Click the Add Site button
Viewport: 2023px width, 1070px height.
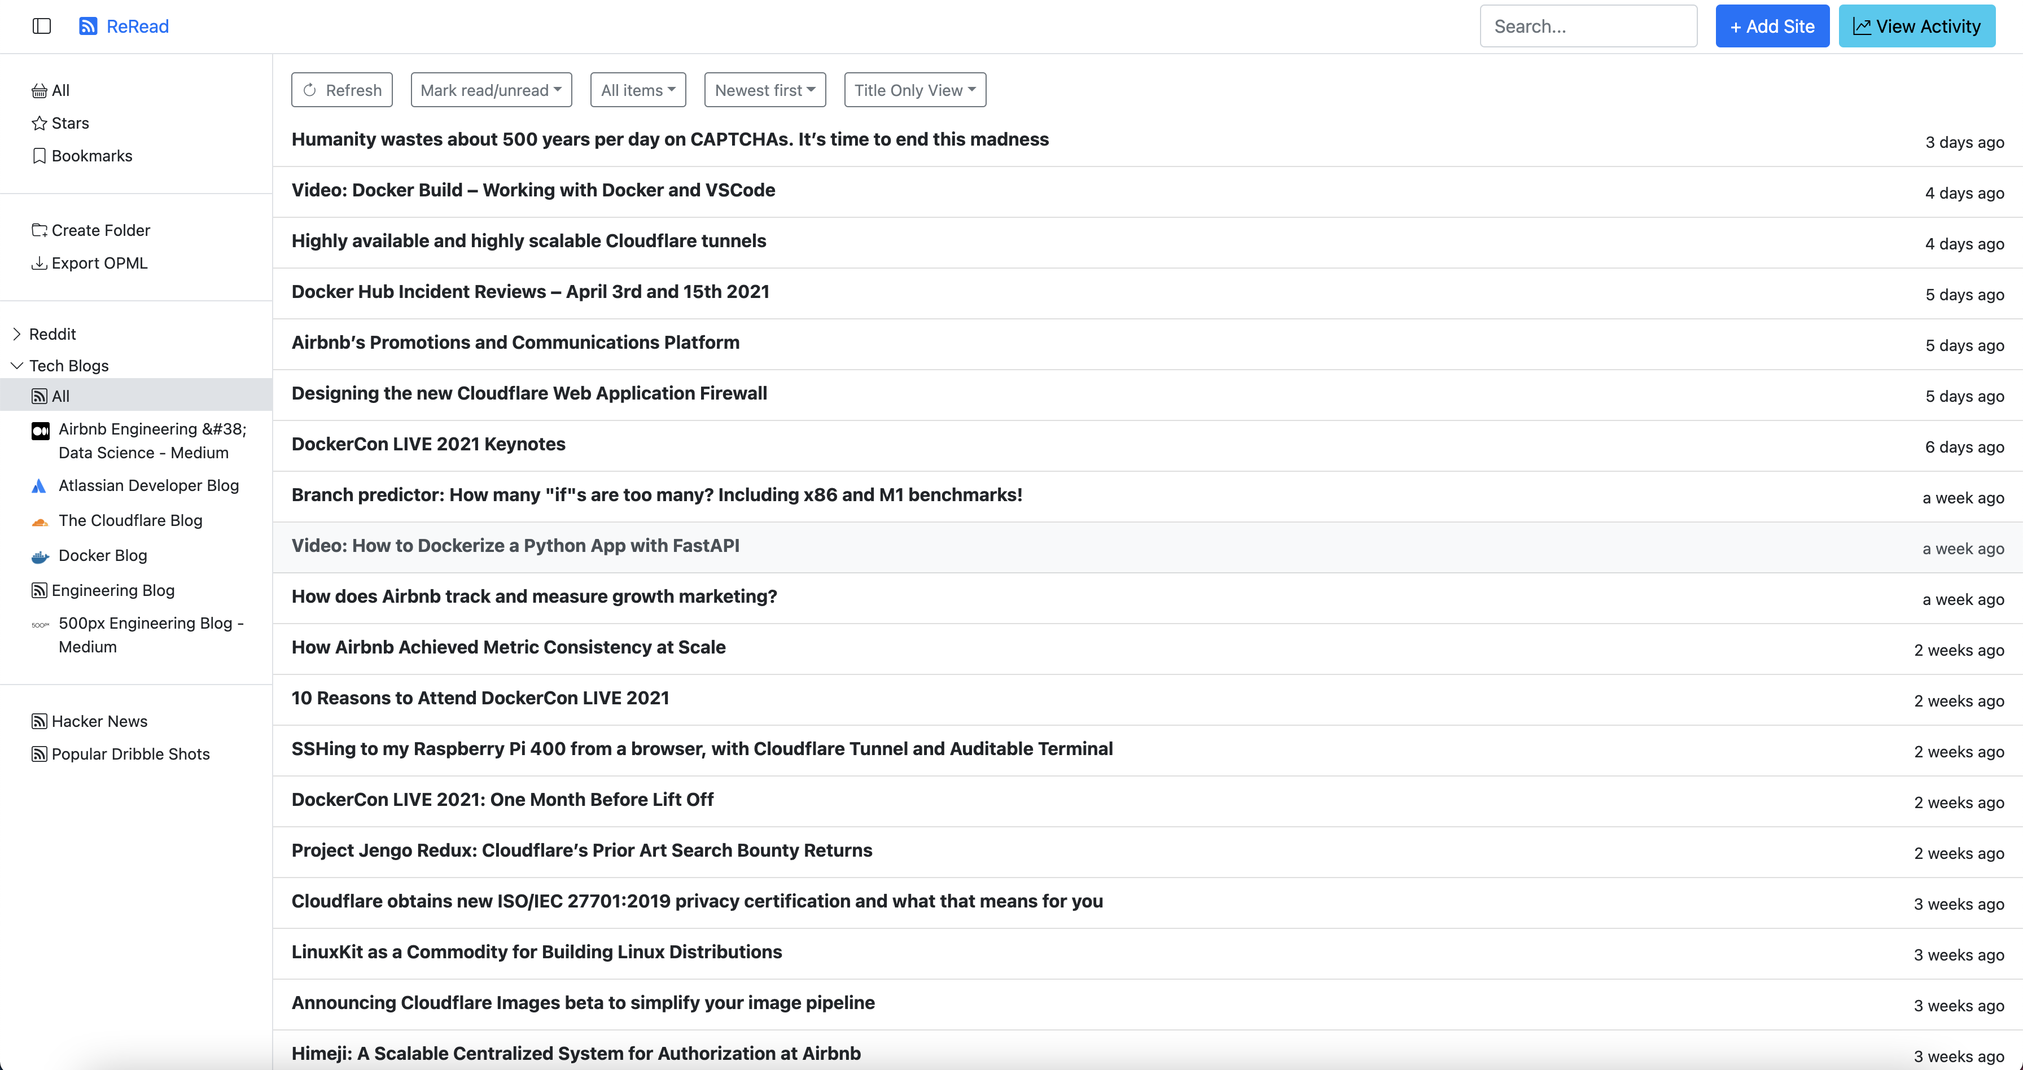point(1772,26)
